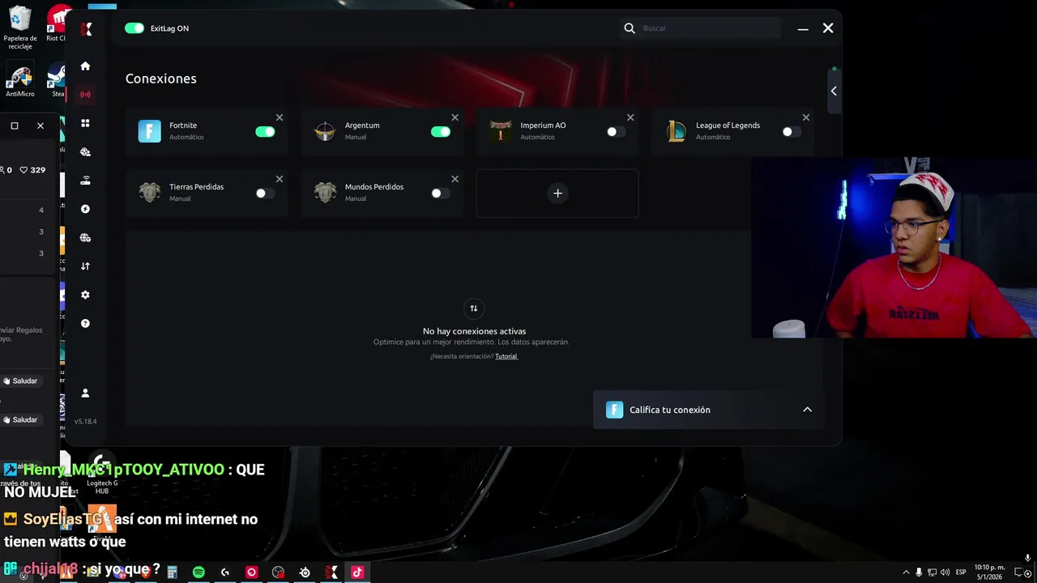Open the AntiMicro desktop icon

(x=20, y=81)
